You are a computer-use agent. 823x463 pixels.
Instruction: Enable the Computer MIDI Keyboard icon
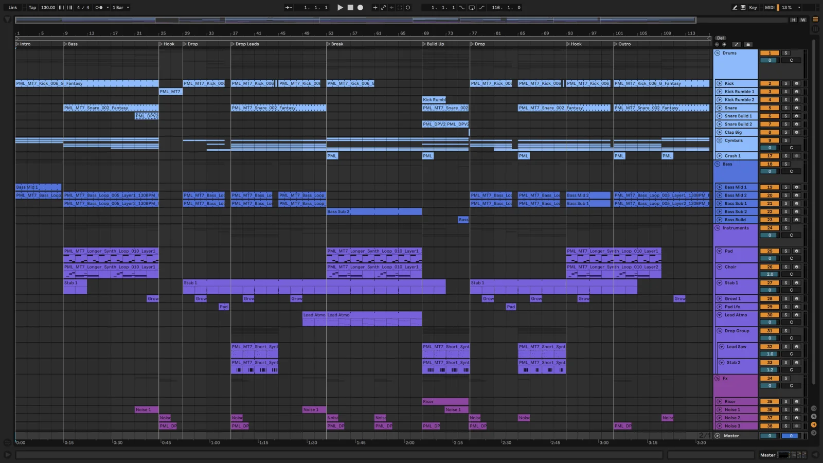[x=743, y=8]
